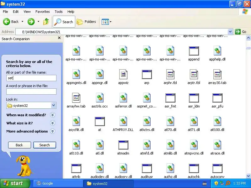Image resolution: width=251 pixels, height=188 pixels.
Task: Select the atmadm program icon
Action: click(x=123, y=148)
